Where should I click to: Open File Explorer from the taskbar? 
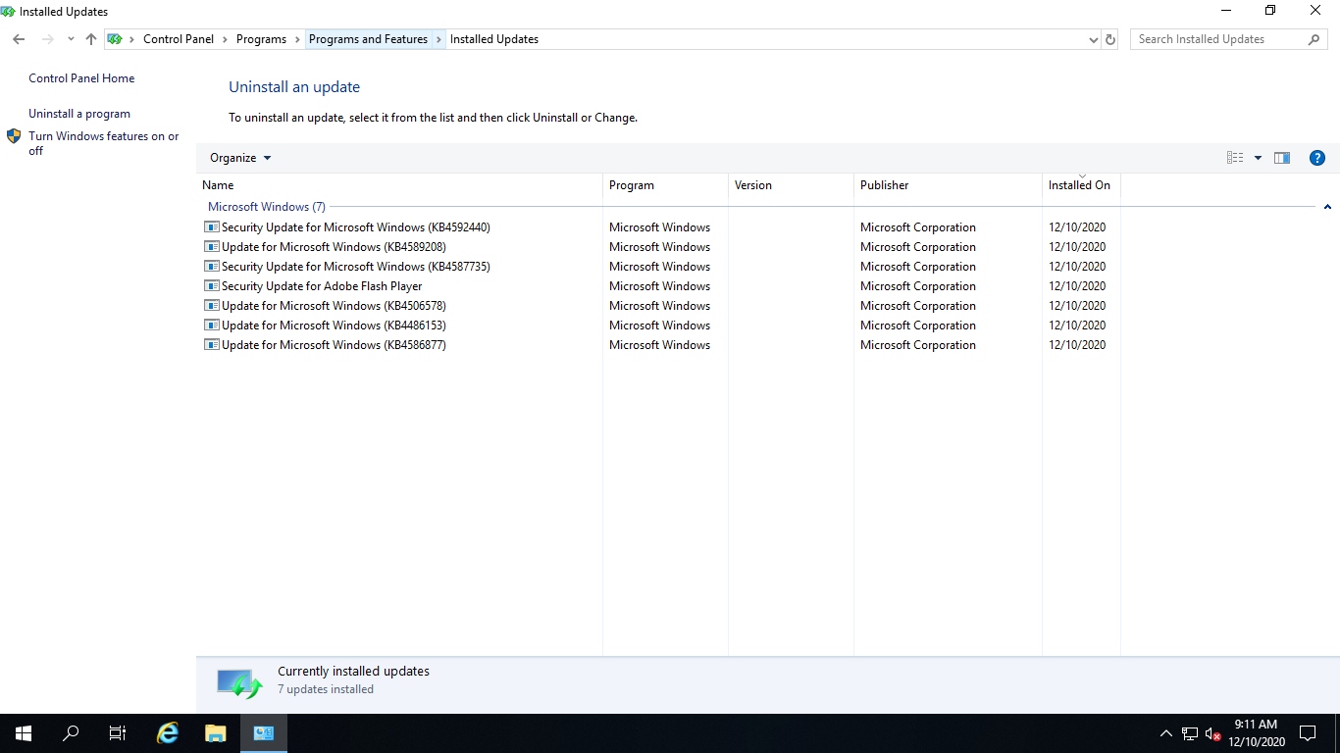pos(215,732)
